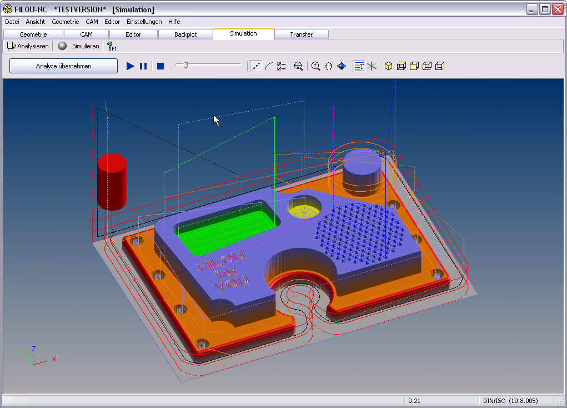Viewport: 567px width, 408px height.
Task: Select the magnifier zoom tool
Action: coord(316,66)
